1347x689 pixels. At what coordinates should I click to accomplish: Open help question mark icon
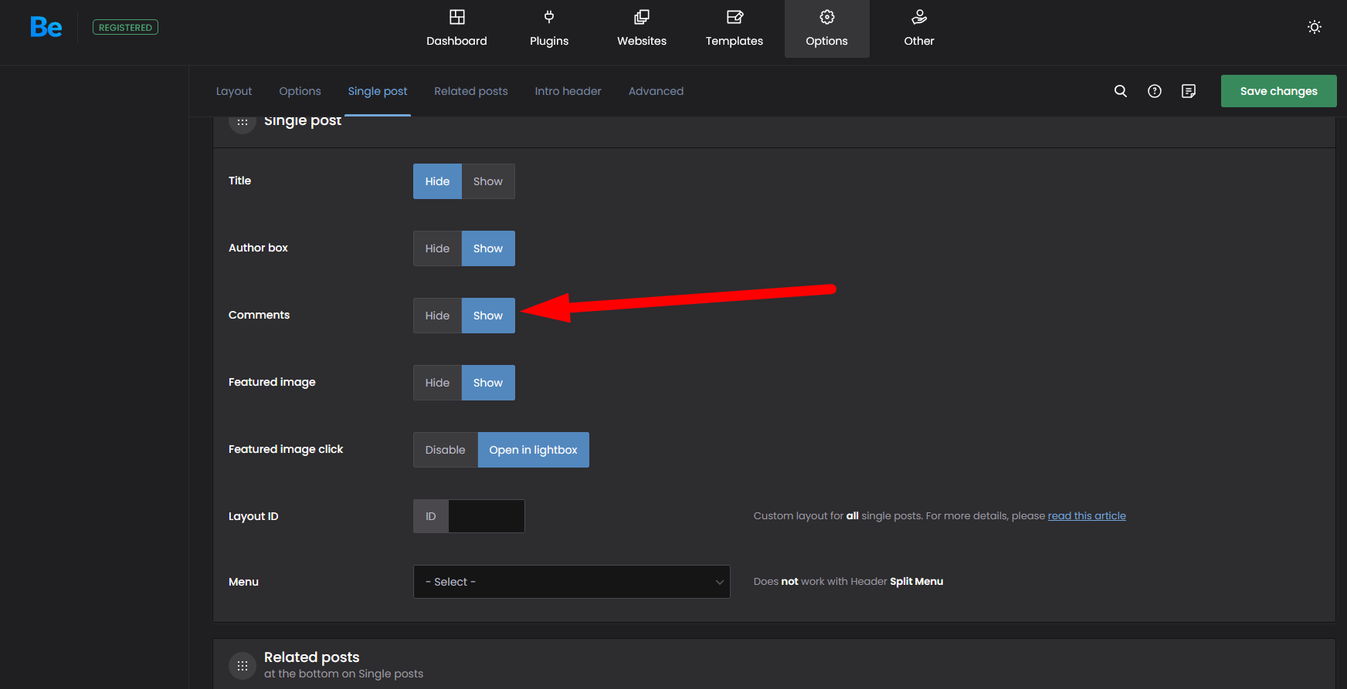click(1154, 91)
